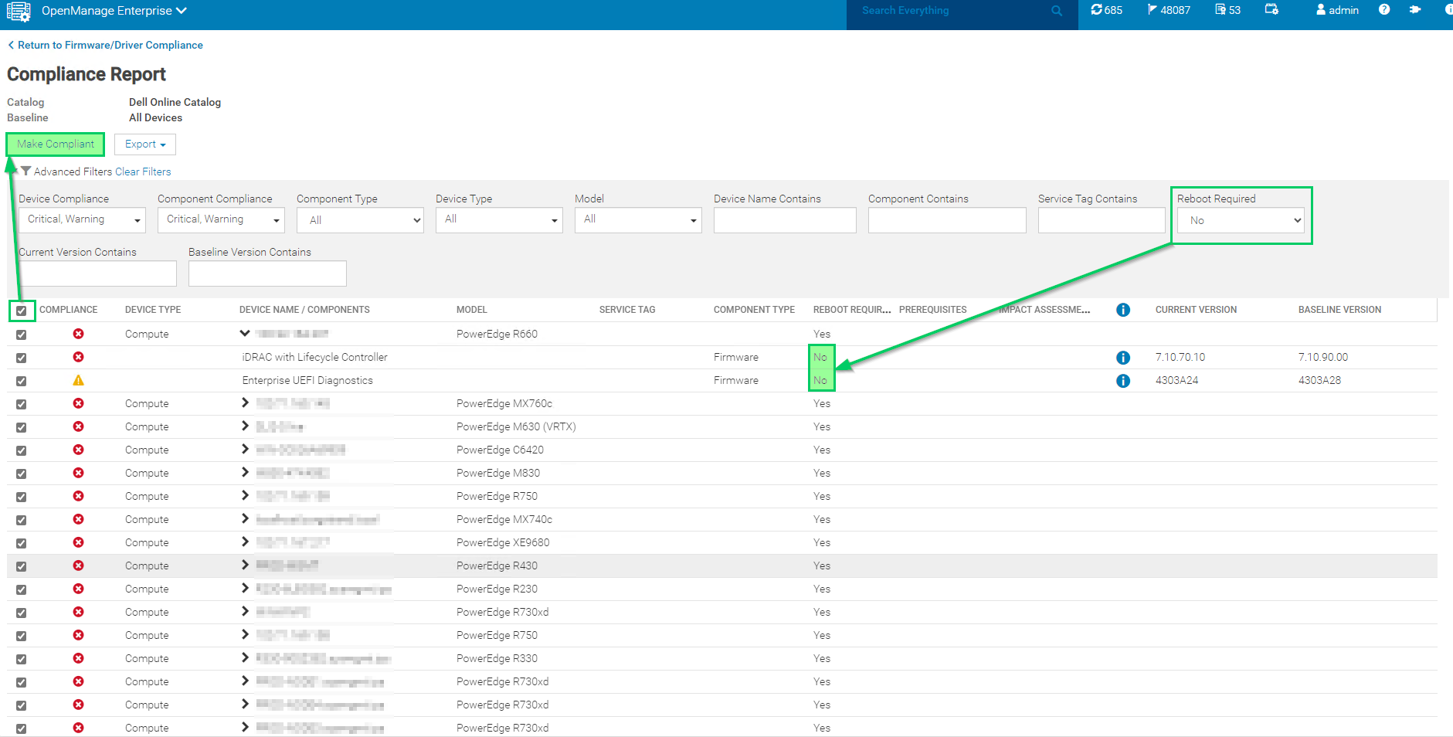The width and height of the screenshot is (1453, 737).
Task: Click the Device Name Contains input field
Action: point(785,220)
